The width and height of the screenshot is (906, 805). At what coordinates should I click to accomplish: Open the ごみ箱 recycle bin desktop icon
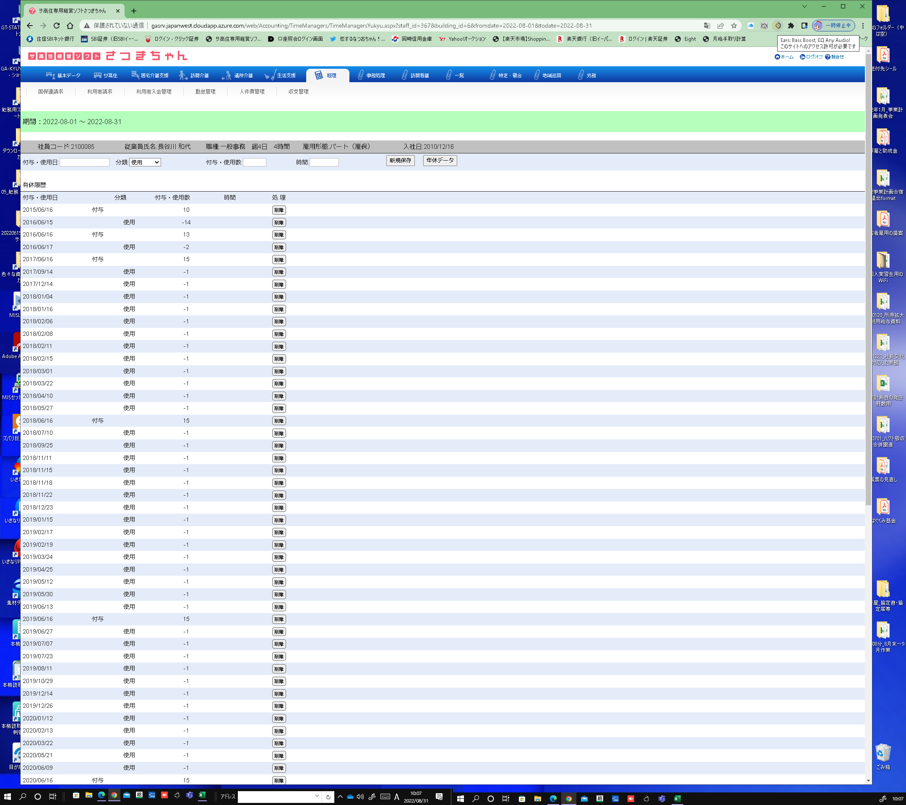[x=883, y=753]
